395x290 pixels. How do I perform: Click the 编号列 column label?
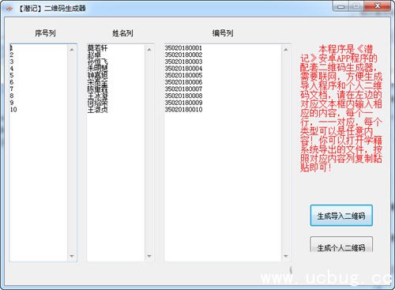click(x=223, y=33)
